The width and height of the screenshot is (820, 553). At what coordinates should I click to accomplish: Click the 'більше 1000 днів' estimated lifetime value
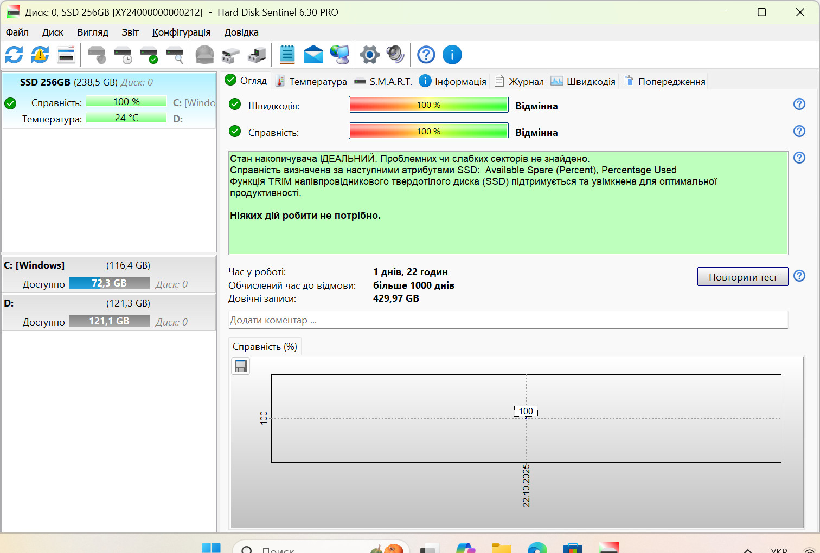(414, 285)
